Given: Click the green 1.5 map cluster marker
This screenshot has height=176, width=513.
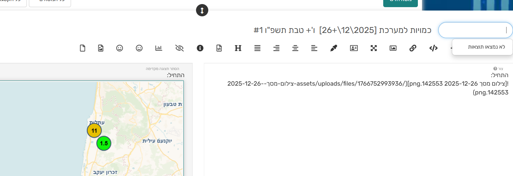Looking at the screenshot, I should coord(104,143).
